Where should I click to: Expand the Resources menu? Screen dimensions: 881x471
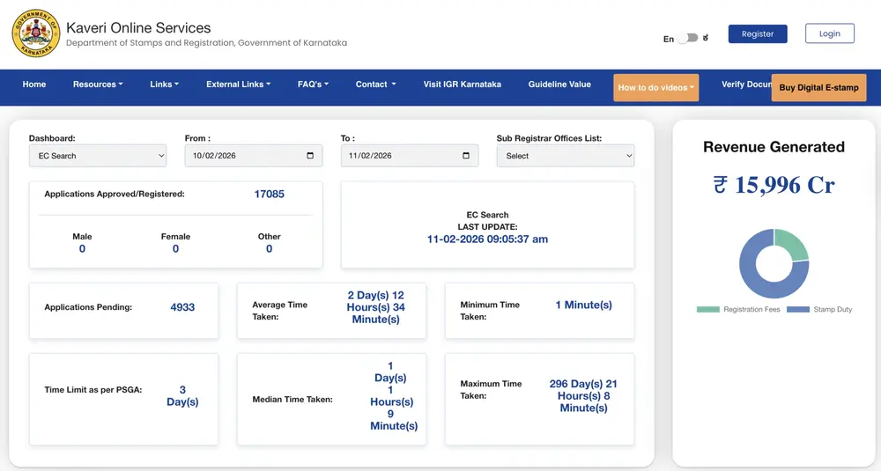pyautogui.click(x=98, y=85)
